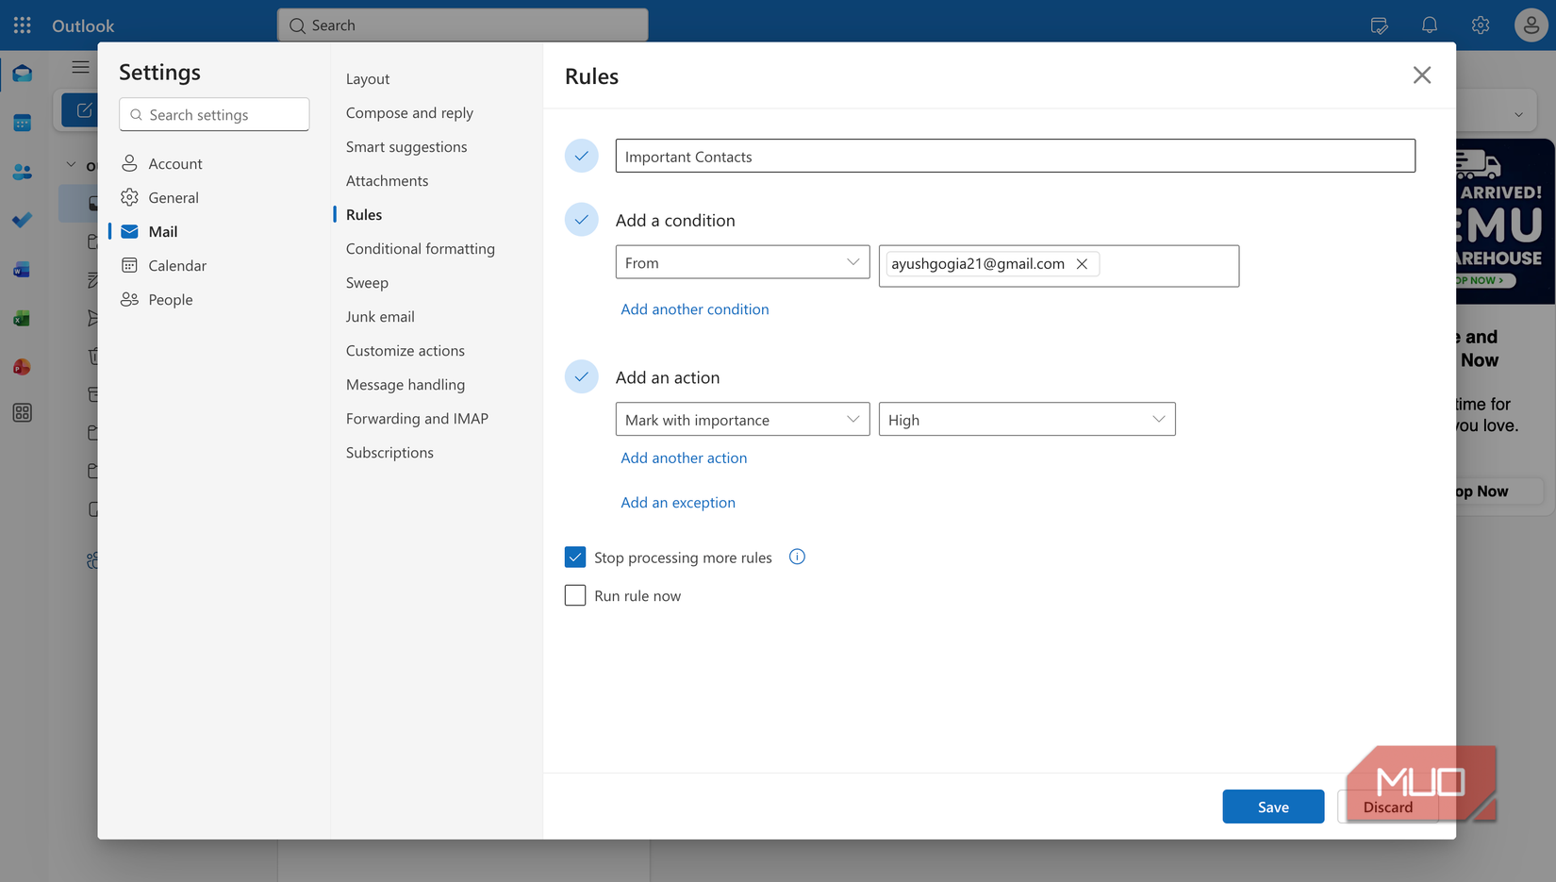Open the app launcher waffle menu
Screen dimensions: 1556x882
tap(21, 25)
